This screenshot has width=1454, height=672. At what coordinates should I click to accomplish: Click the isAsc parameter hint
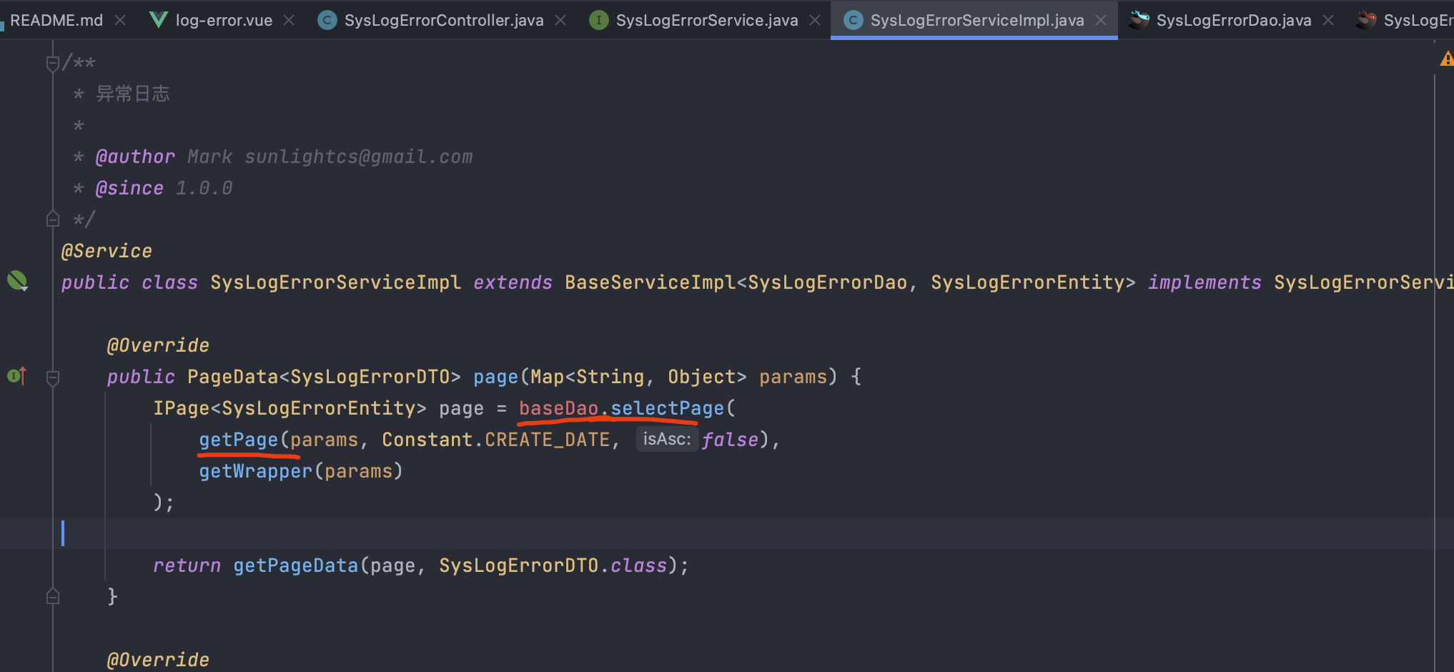click(x=666, y=439)
